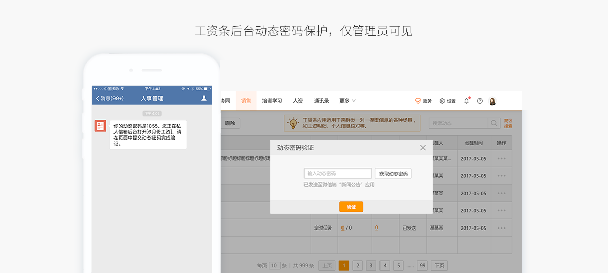Open the 培训学习 tab

[272, 101]
